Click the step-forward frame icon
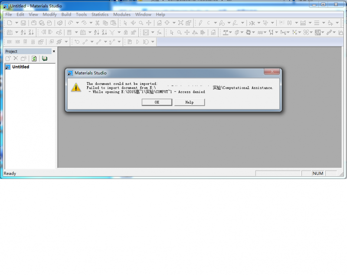The height and width of the screenshot is (275, 347). click(x=50, y=32)
